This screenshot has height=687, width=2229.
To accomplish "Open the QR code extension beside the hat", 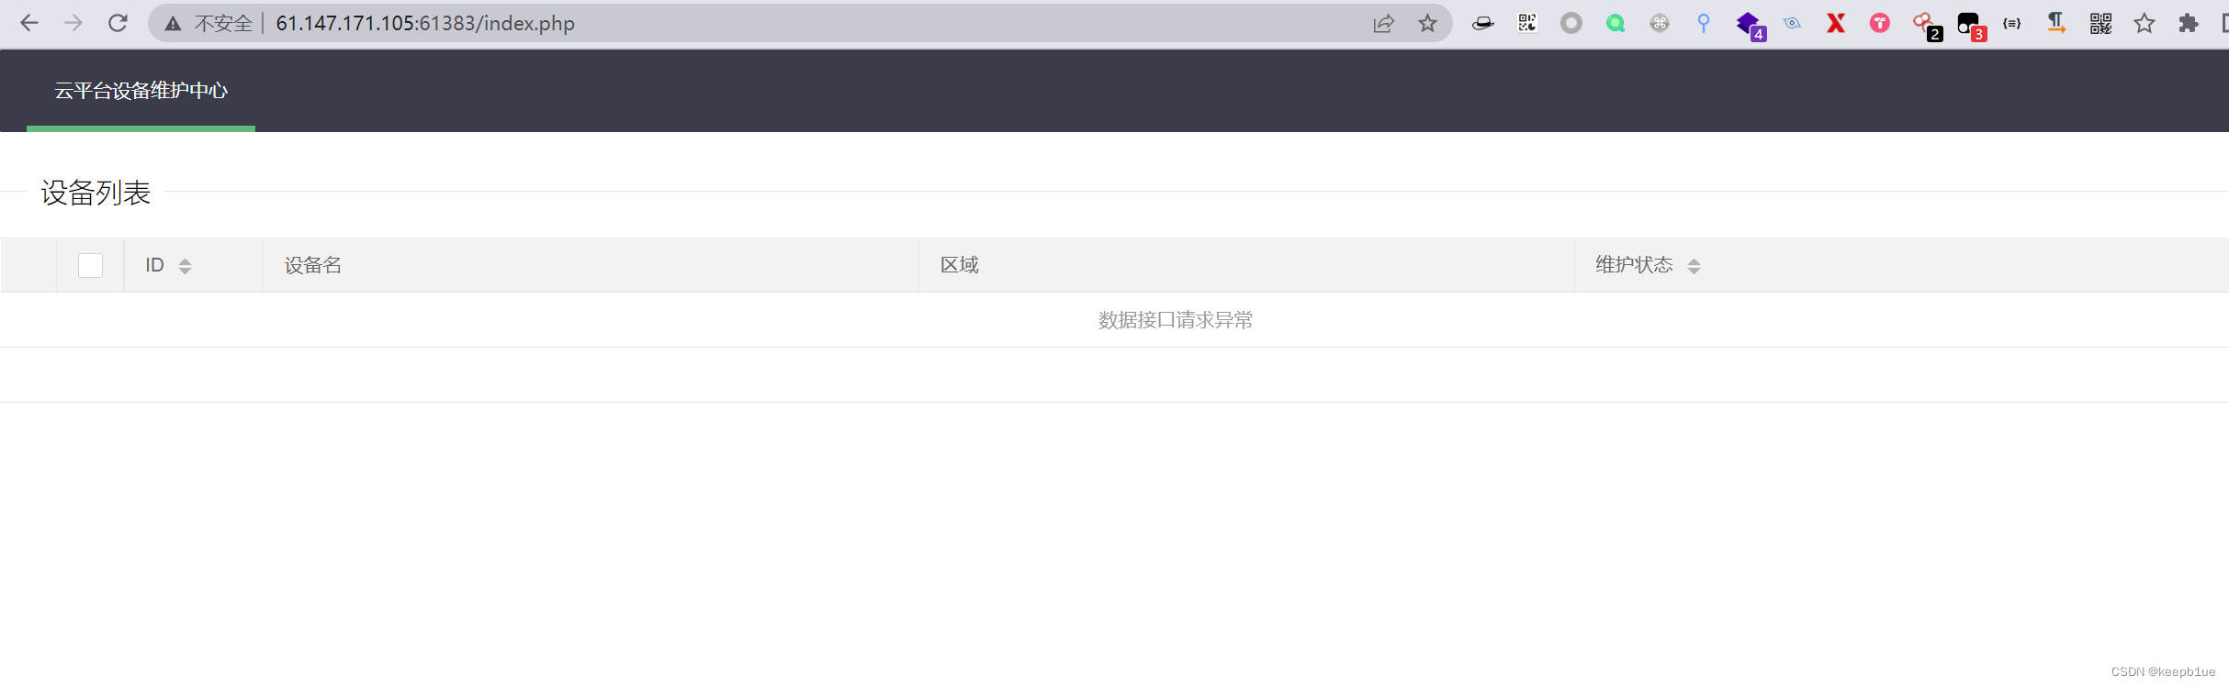I will pyautogui.click(x=1527, y=23).
